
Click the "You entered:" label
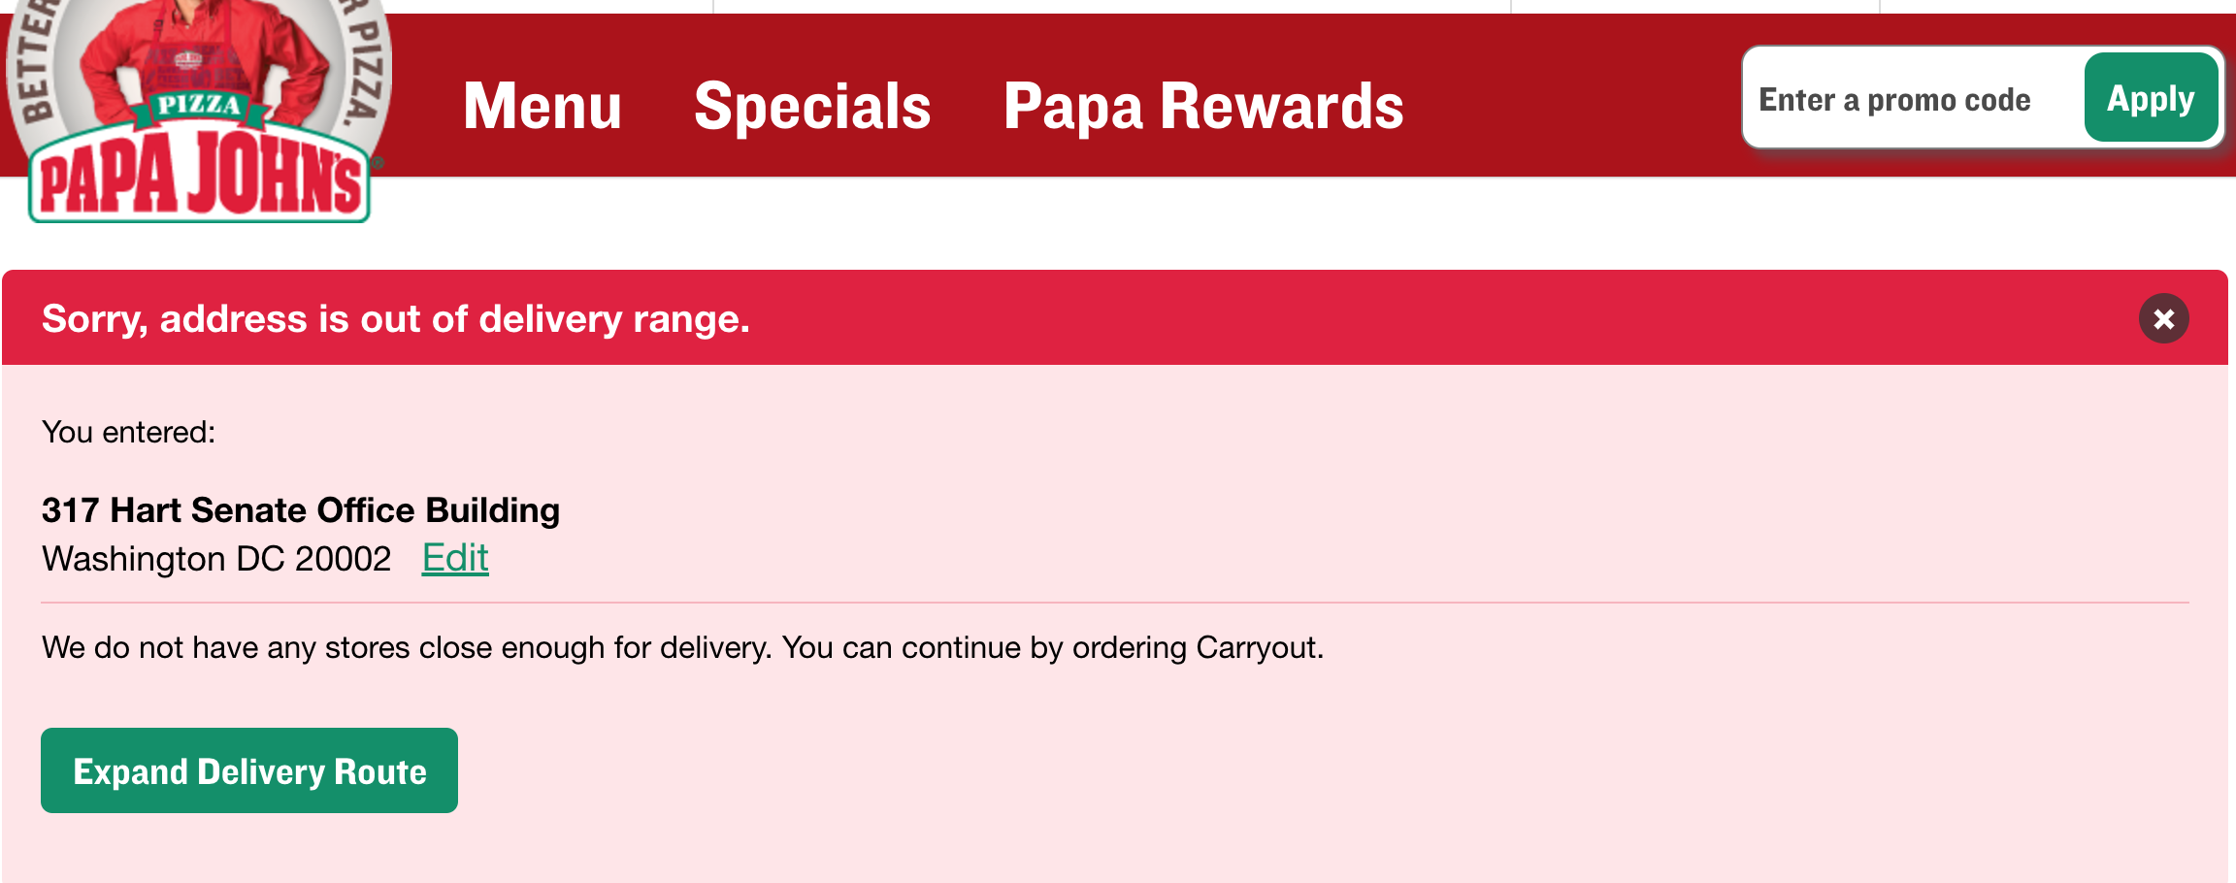[129, 432]
